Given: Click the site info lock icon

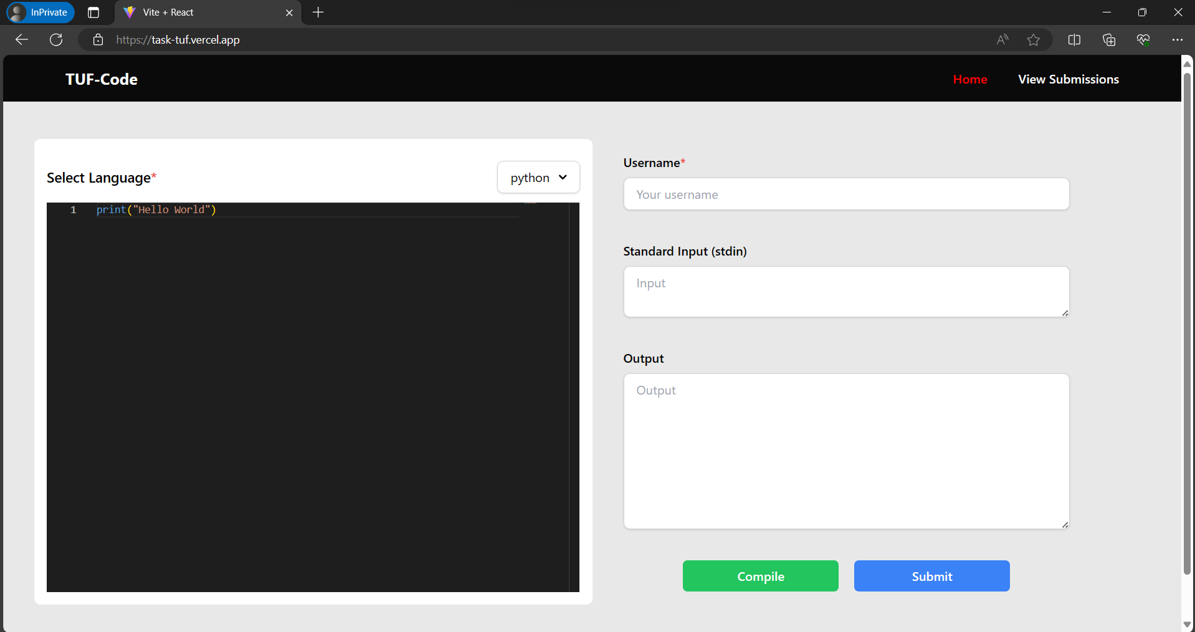Looking at the screenshot, I should pyautogui.click(x=98, y=40).
